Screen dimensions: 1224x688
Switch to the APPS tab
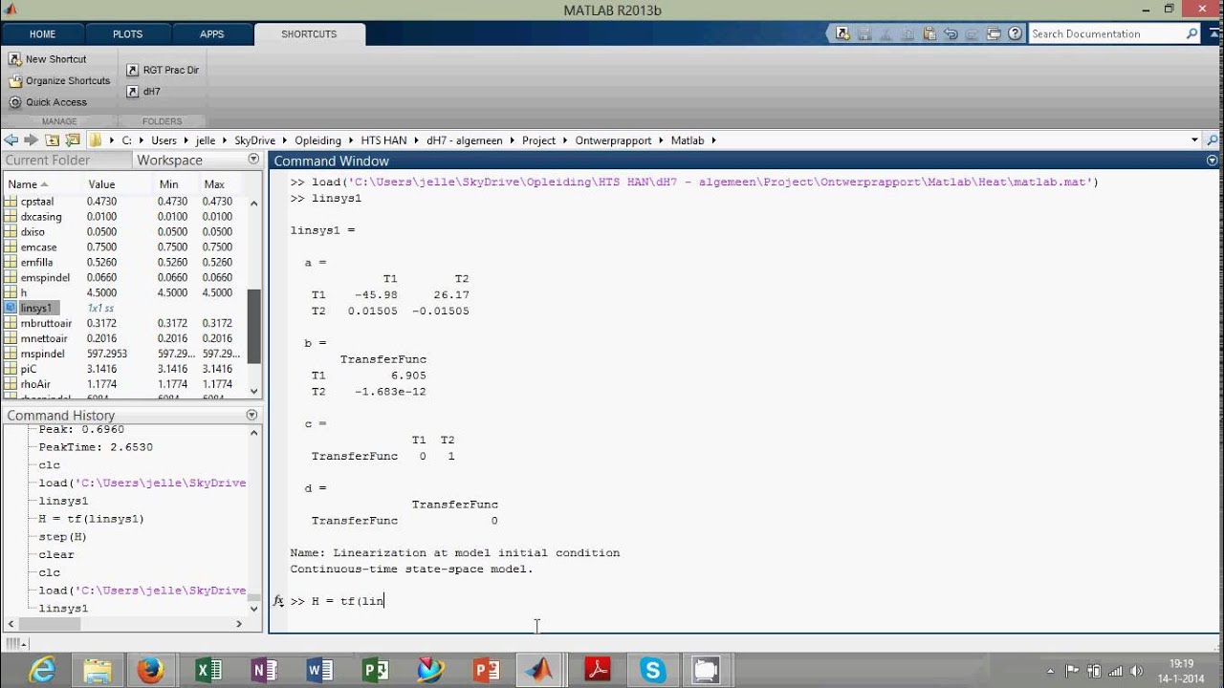point(211,33)
